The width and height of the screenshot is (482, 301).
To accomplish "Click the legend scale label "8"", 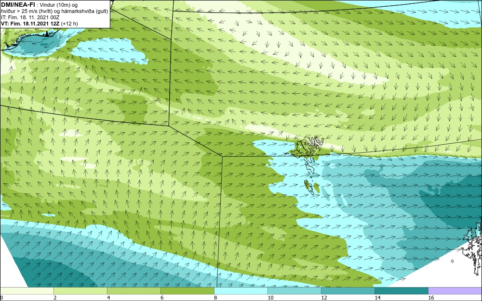I will [x=215, y=298].
